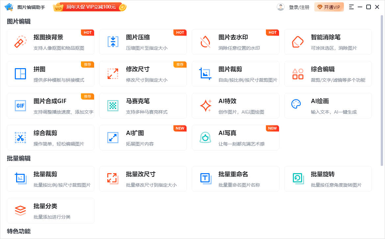Open the 登录/注册 login link
The width and height of the screenshot is (385, 239).
click(x=299, y=7)
